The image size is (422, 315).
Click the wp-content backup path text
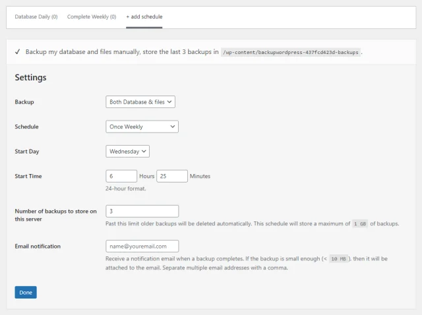[291, 51]
